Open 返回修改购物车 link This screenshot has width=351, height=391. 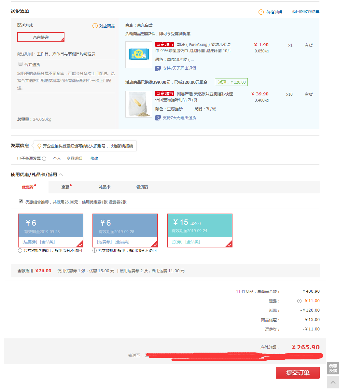point(305,12)
